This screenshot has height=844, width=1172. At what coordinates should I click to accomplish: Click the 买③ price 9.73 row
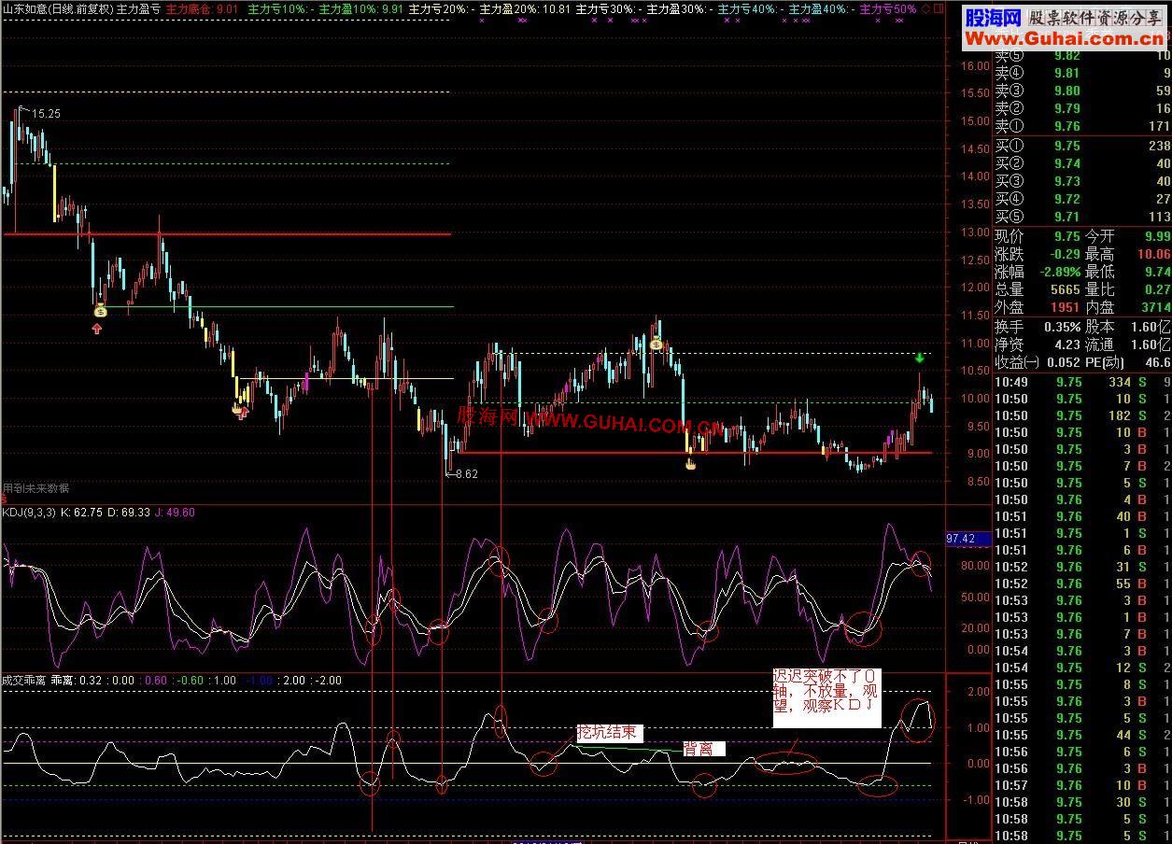[x=1081, y=181]
